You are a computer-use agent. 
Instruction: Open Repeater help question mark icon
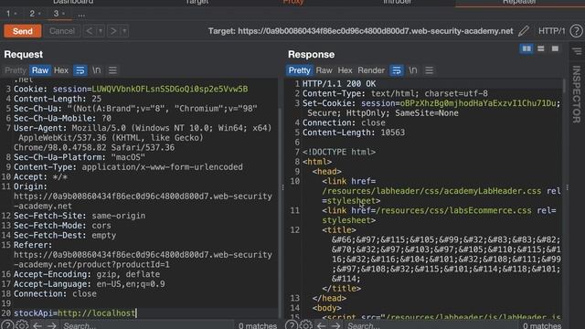click(576, 31)
